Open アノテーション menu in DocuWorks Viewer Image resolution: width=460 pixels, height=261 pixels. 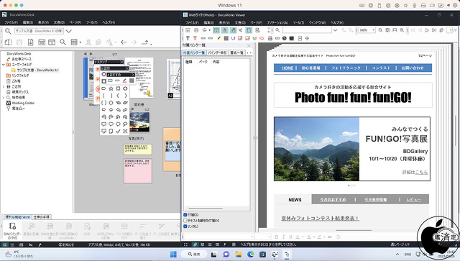tap(277, 22)
